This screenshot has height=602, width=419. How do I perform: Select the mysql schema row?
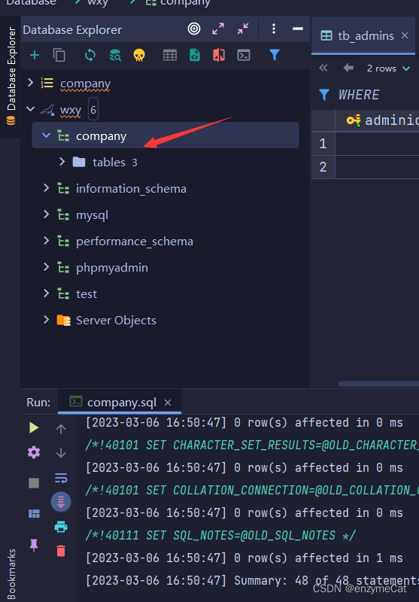pyautogui.click(x=165, y=215)
